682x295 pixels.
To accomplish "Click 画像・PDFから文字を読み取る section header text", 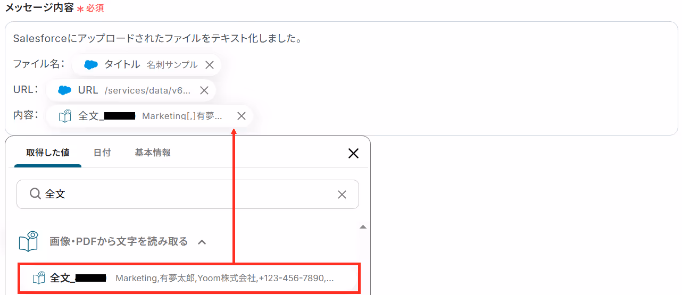I will tap(119, 241).
